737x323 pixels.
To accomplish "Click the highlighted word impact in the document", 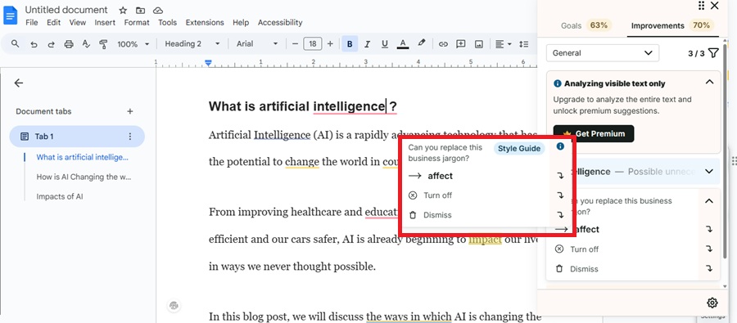I will click(485, 240).
